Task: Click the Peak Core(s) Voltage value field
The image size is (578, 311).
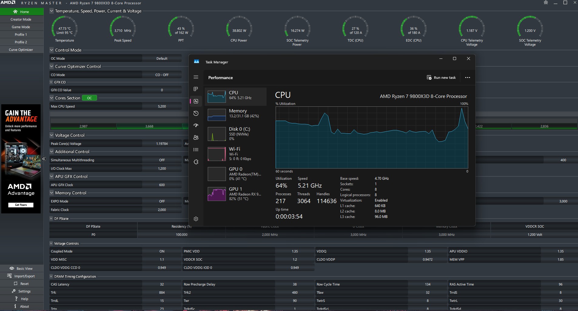Action: coord(162,144)
